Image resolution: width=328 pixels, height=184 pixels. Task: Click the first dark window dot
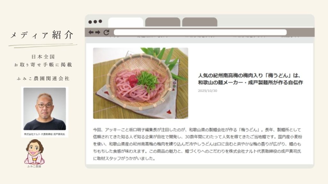(90, 22)
